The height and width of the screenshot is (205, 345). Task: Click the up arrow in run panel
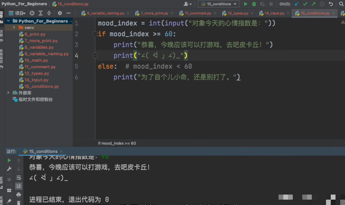pos(19,161)
